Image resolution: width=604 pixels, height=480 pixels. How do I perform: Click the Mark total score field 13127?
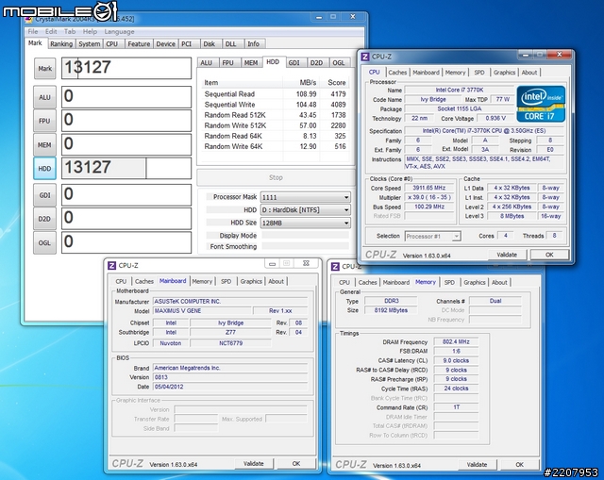(126, 68)
